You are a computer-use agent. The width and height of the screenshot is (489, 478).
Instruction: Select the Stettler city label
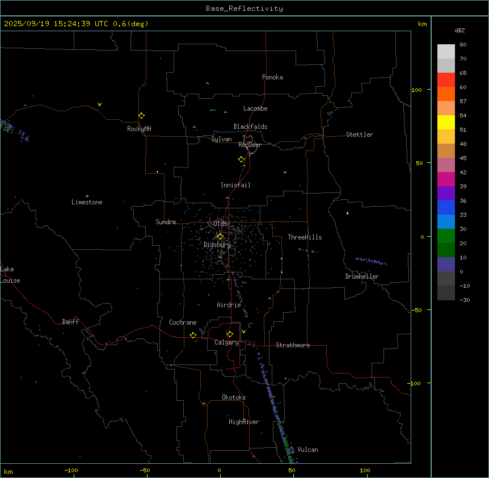360,135
